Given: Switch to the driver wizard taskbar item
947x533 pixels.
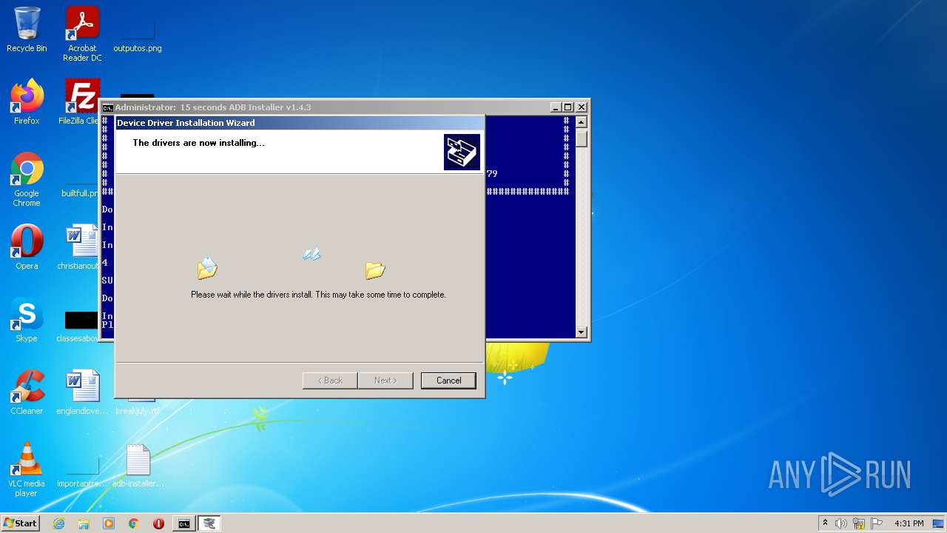Looking at the screenshot, I should [209, 523].
